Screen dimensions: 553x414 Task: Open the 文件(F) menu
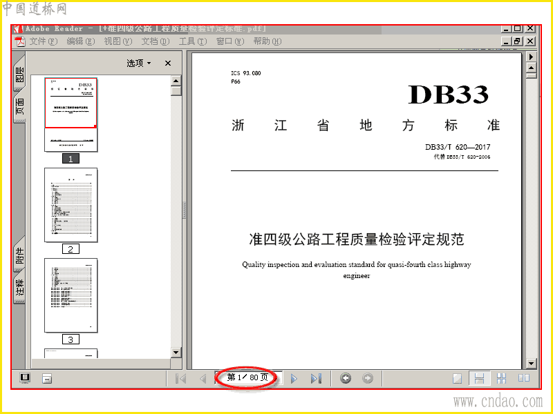click(43, 41)
